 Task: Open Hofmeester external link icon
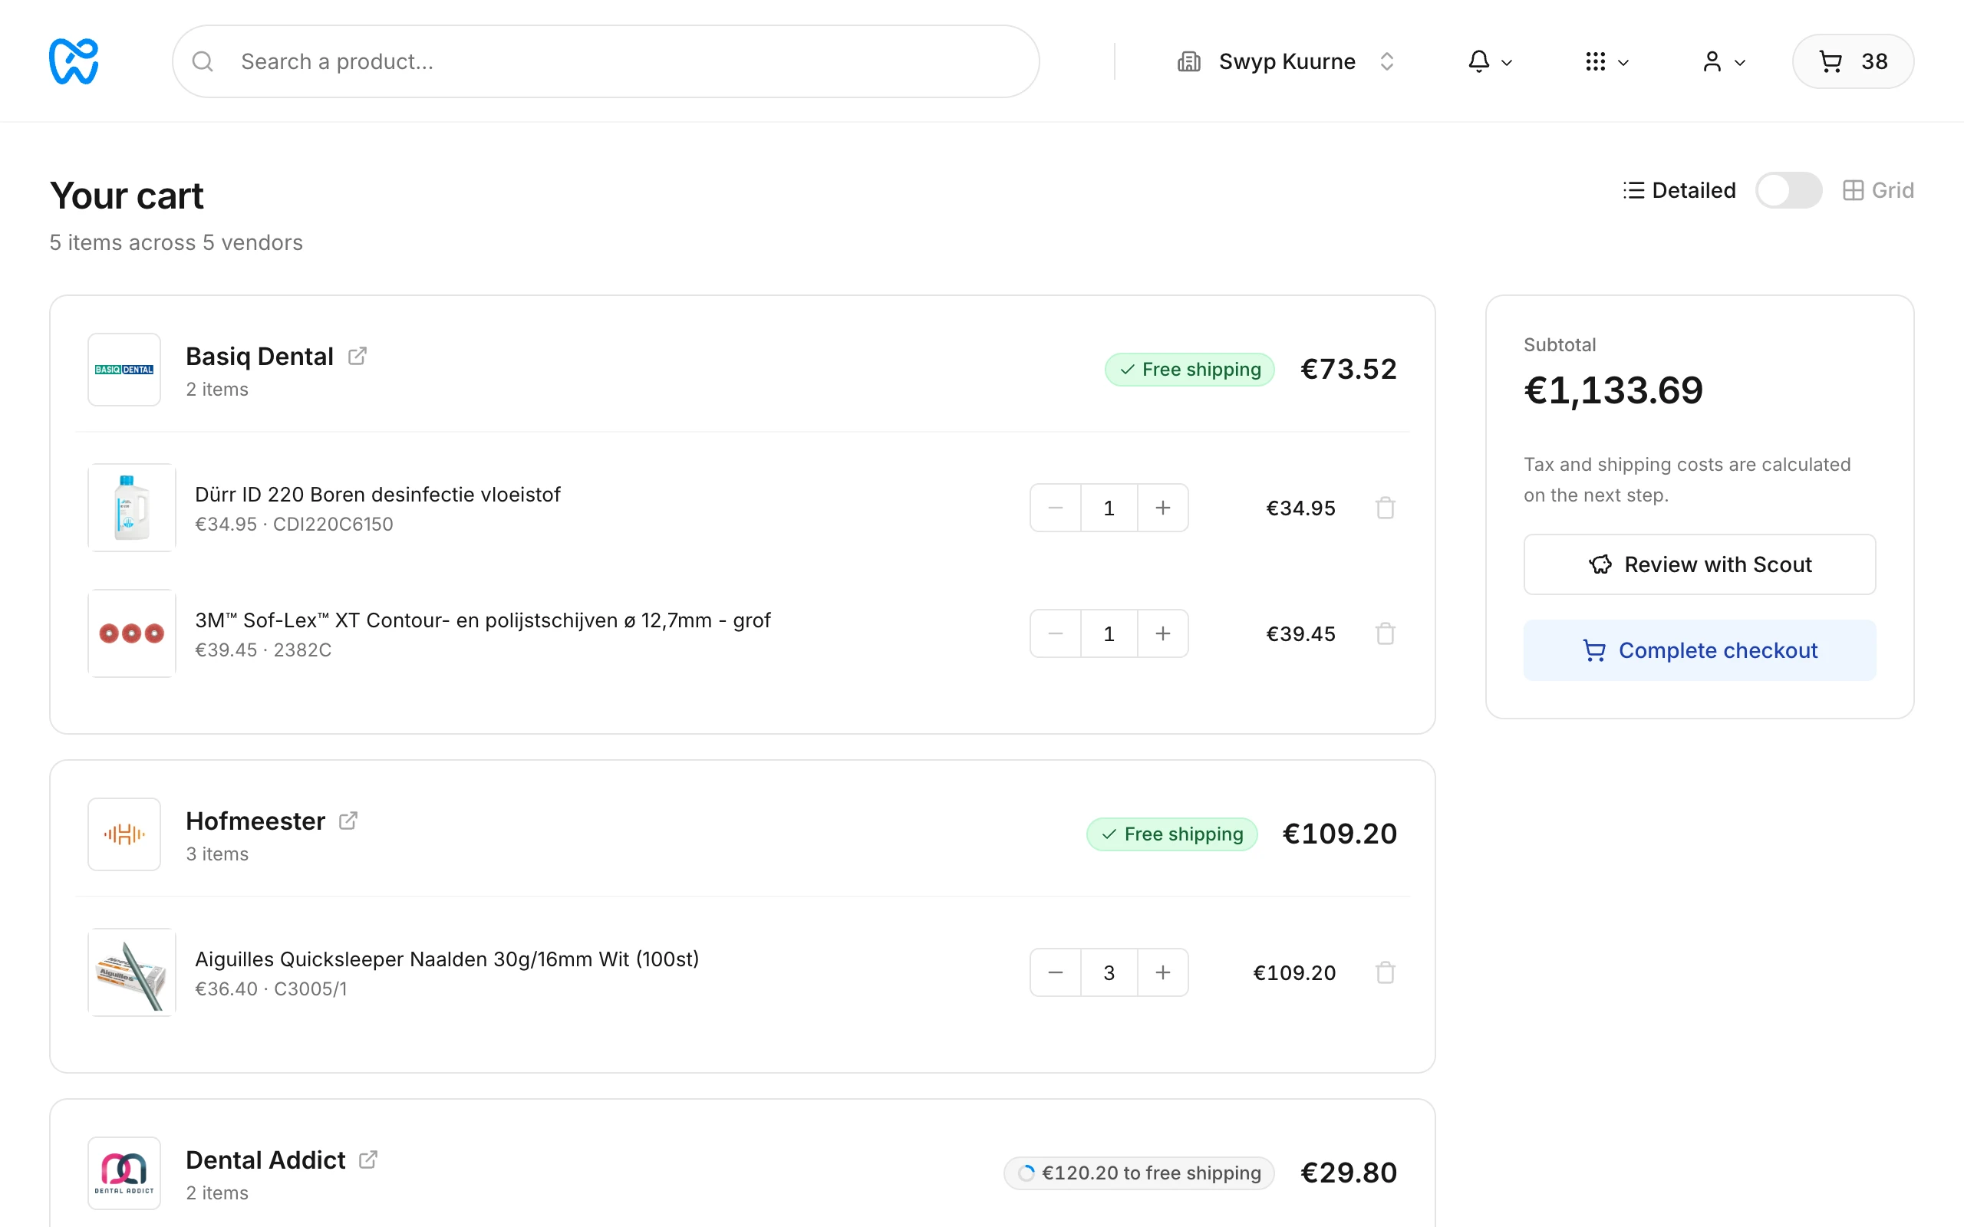tap(348, 821)
